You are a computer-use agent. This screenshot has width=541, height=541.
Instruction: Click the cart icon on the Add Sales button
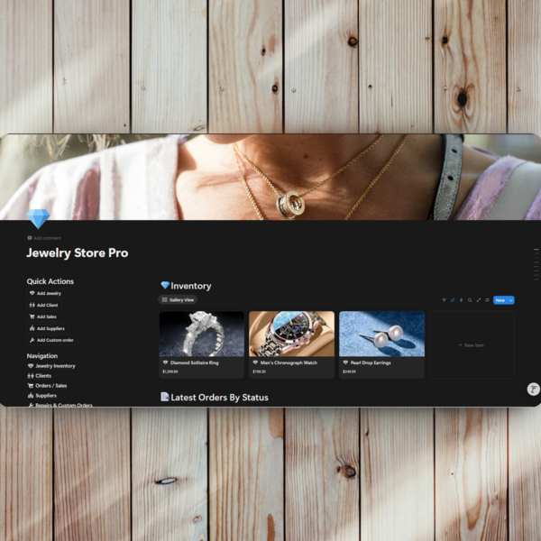pos(32,316)
